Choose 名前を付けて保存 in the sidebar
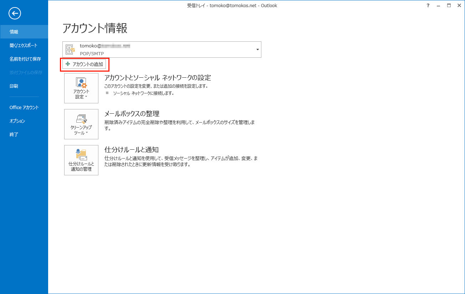Screen dimensions: 465x294 (x=24, y=59)
